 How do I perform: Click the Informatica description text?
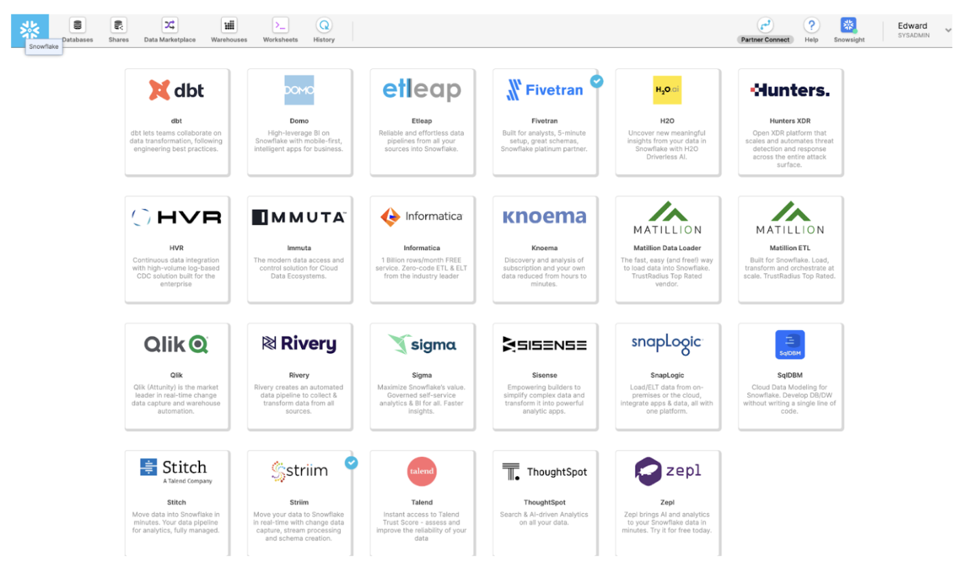click(x=421, y=268)
